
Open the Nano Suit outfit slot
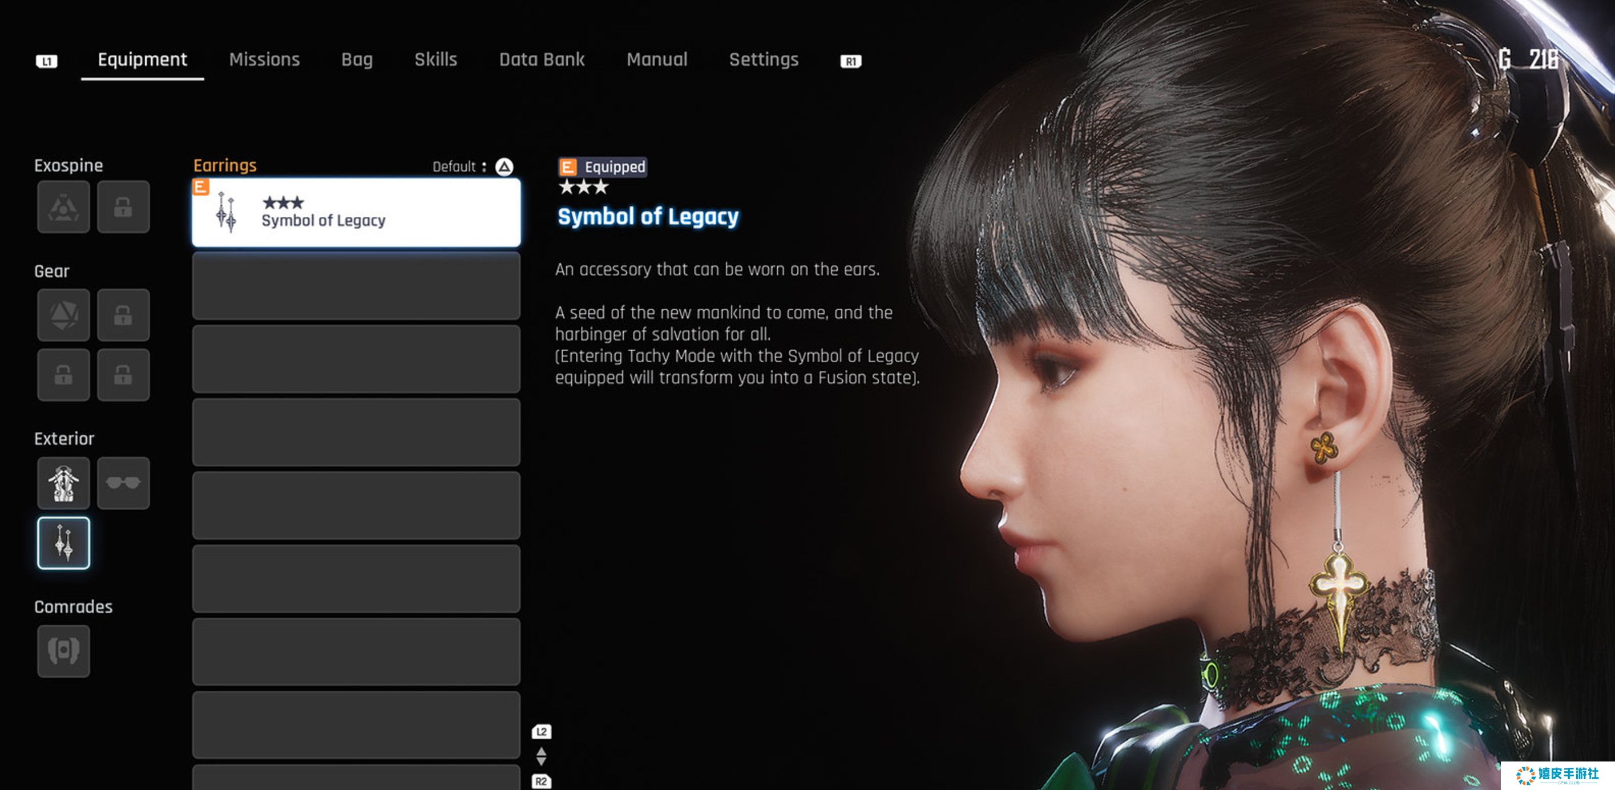pyautogui.click(x=63, y=483)
